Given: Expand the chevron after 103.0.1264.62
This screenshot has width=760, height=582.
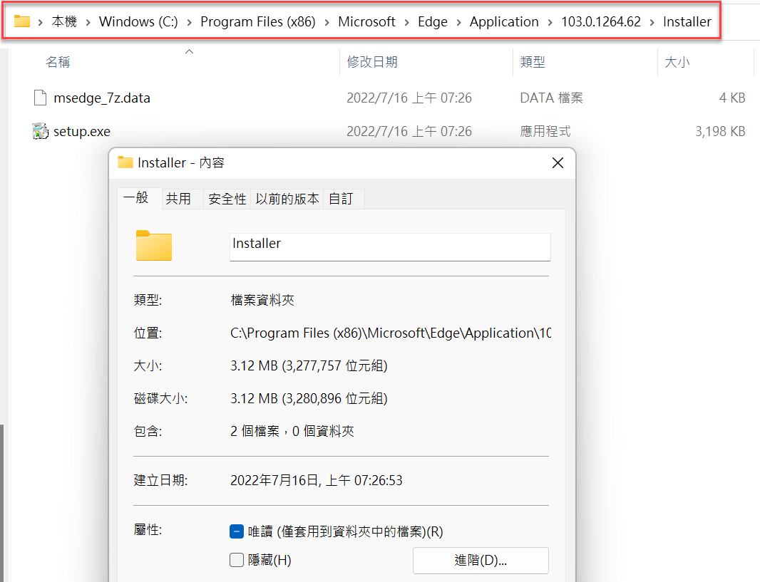Looking at the screenshot, I should coord(652,22).
